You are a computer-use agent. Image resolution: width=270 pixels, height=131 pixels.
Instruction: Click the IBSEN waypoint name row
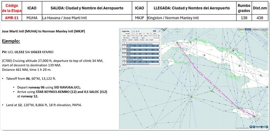(143, 52)
